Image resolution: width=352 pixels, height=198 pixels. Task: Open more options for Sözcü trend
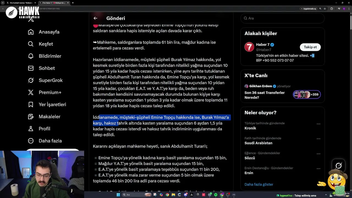[x=318, y=153]
